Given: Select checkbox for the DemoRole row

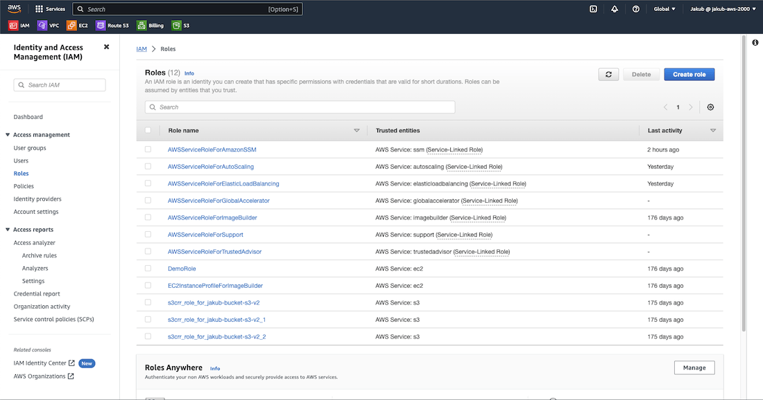Looking at the screenshot, I should [x=148, y=269].
